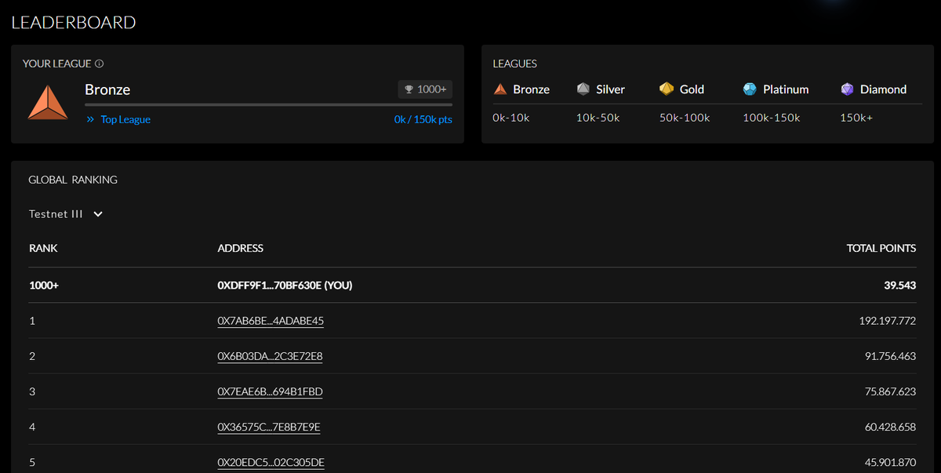This screenshot has width=941, height=473.
Task: Click the RANK column header
Action: (x=43, y=248)
